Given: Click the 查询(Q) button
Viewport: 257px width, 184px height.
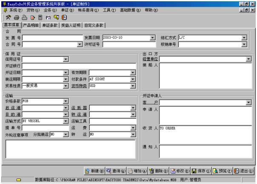Looking at the screenshot, I should point(116,171).
